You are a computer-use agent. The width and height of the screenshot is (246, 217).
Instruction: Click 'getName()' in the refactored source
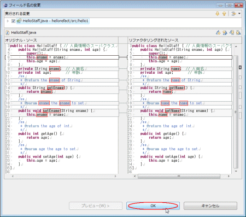tap(178, 88)
